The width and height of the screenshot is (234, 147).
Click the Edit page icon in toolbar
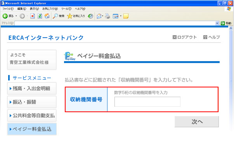tap(116, 16)
